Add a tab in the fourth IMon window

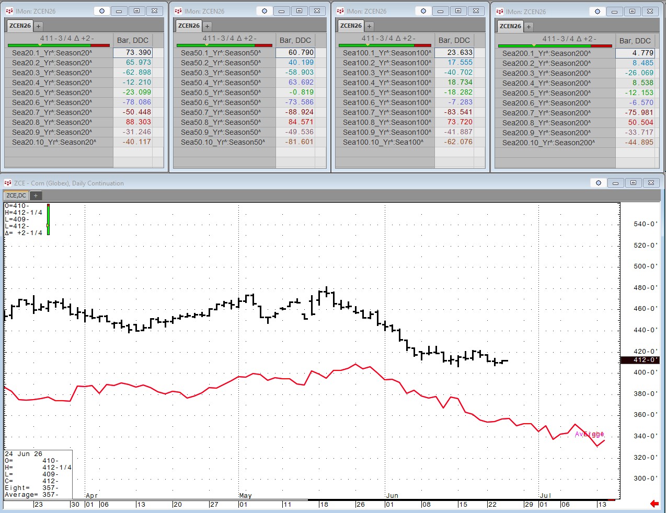point(529,27)
